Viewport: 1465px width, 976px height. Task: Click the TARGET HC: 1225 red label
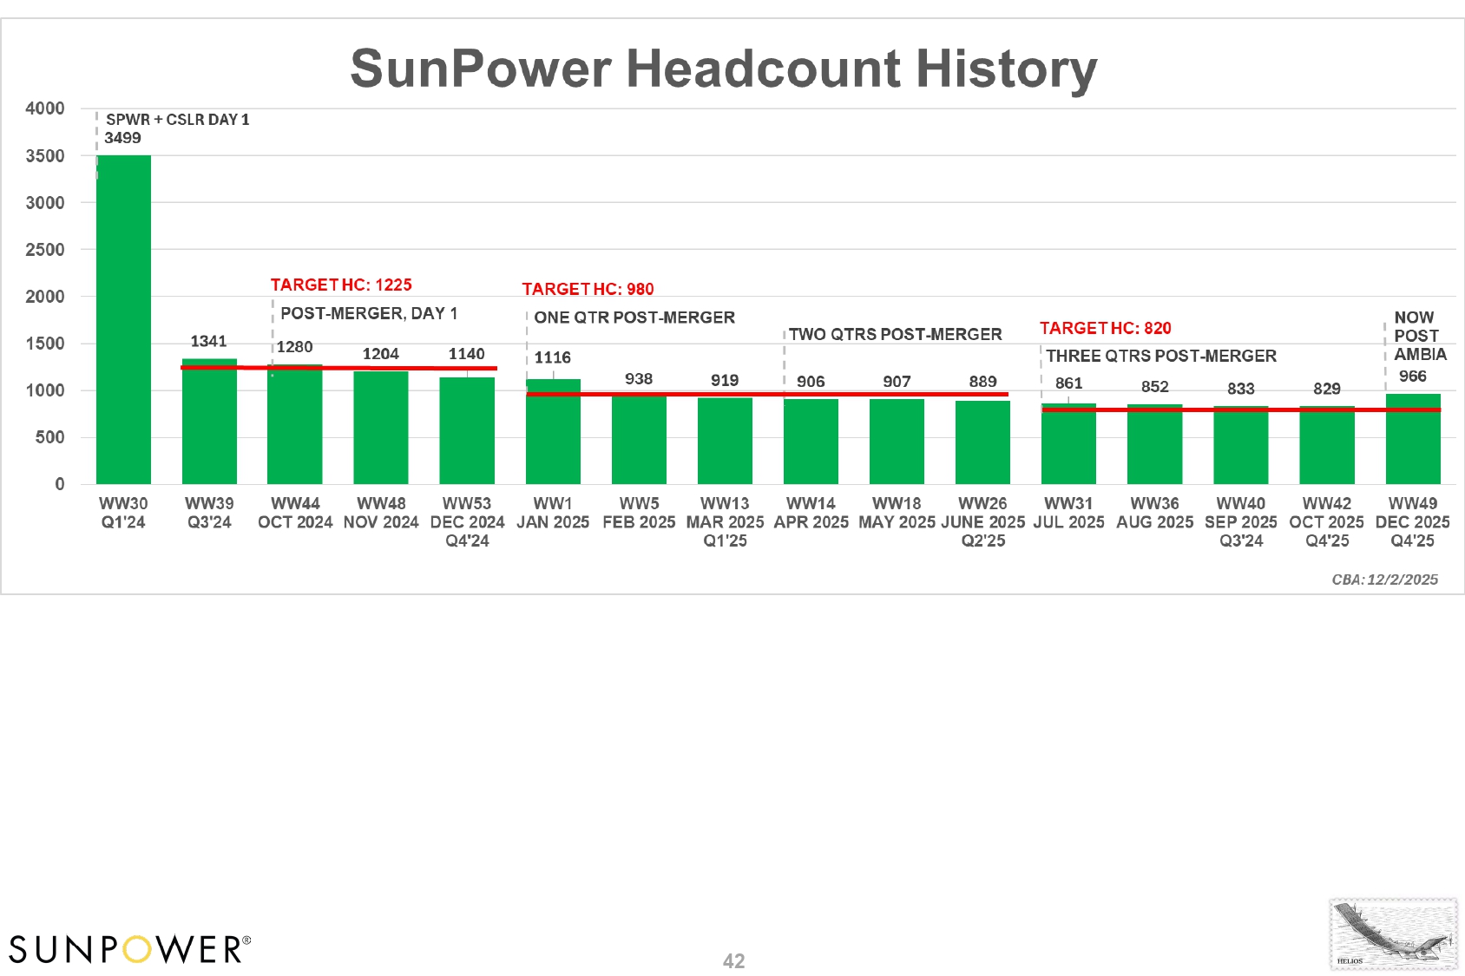click(341, 285)
